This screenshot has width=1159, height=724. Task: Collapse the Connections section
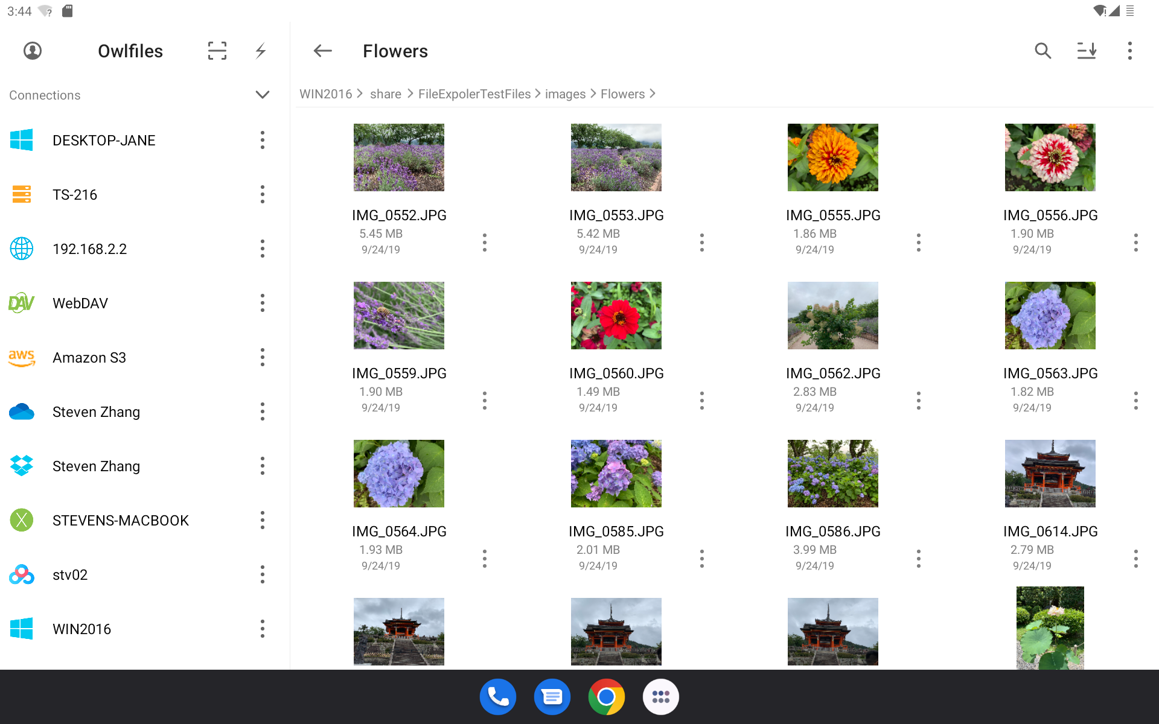[x=263, y=95]
